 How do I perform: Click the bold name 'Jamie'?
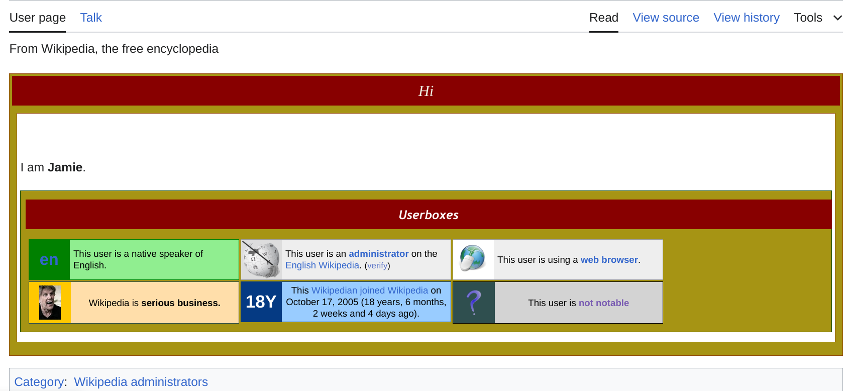tap(65, 167)
